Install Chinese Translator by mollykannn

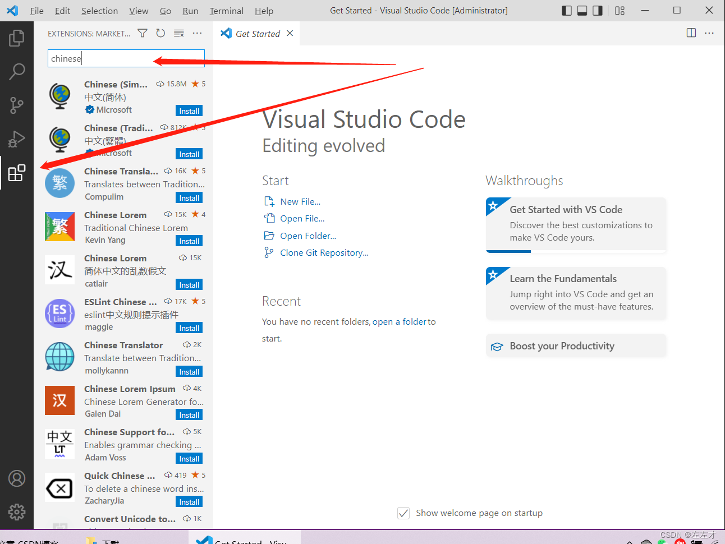tap(189, 372)
